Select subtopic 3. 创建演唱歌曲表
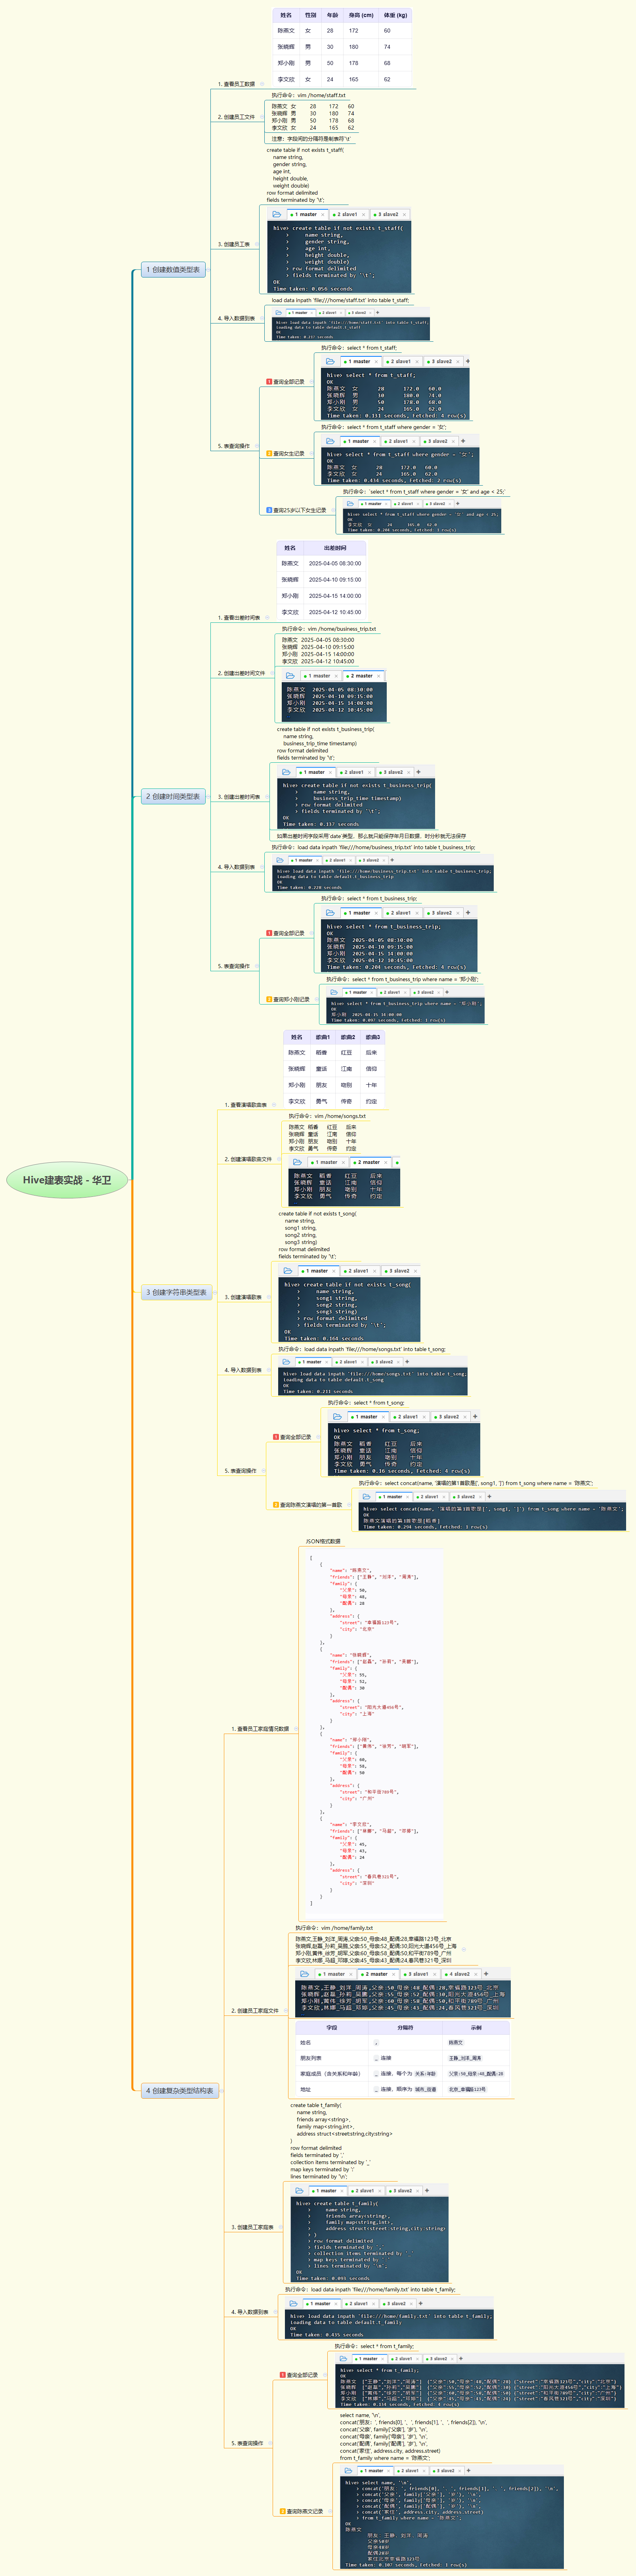Screen dimensions: 636x2576 (243, 1297)
